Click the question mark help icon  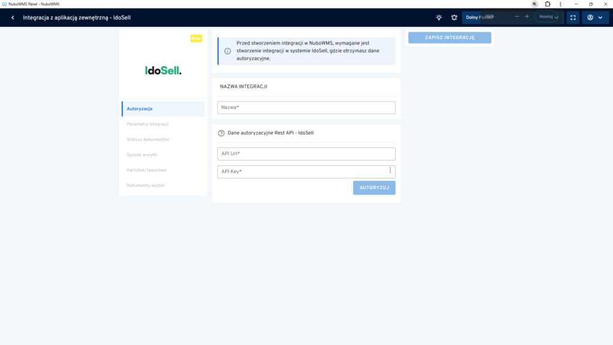(x=221, y=133)
